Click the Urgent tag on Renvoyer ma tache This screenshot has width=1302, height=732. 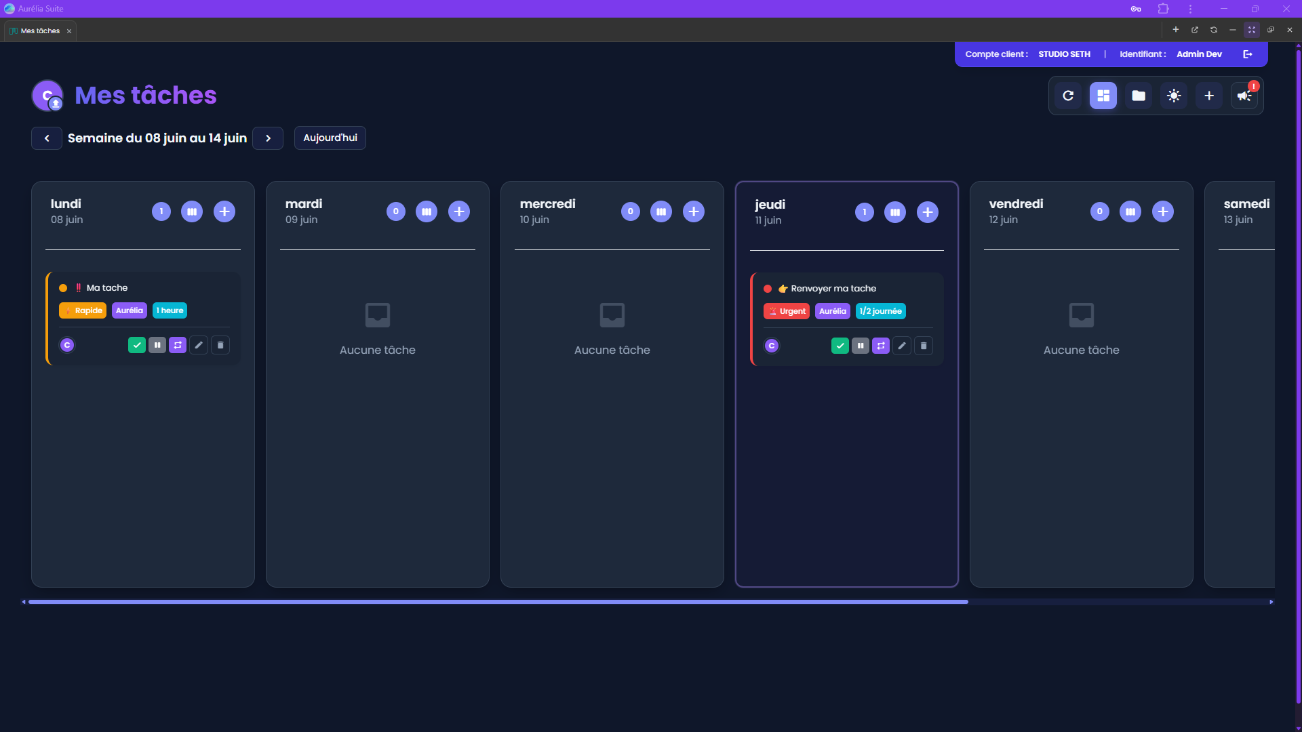787,311
